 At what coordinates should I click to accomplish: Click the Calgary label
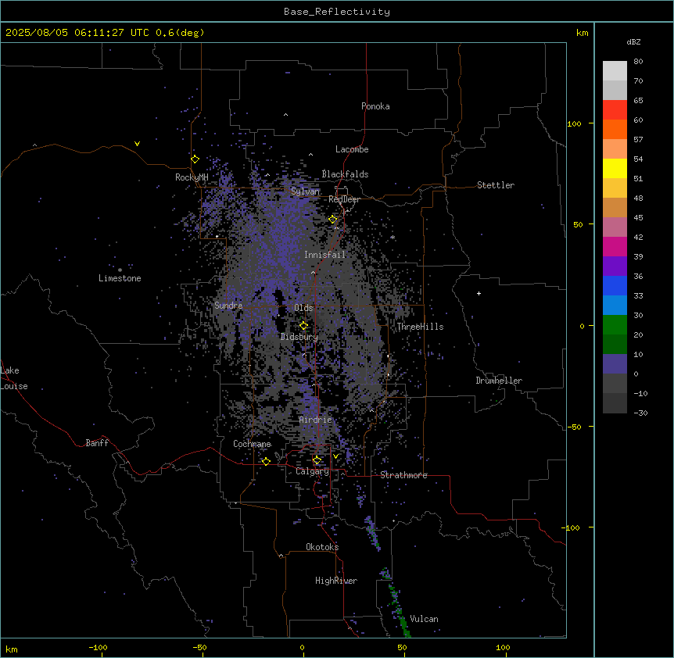(313, 471)
